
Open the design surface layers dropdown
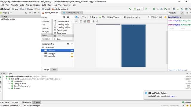77,17
